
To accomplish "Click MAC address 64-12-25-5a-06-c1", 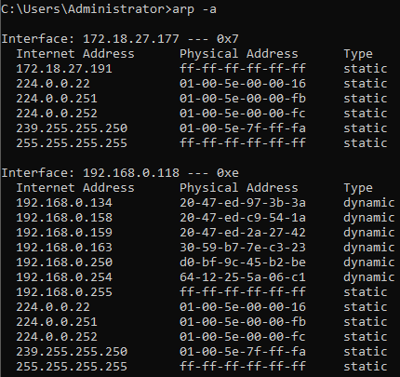I will [x=243, y=277].
